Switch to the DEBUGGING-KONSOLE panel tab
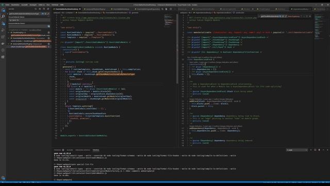This screenshot has height=186, width=330. pyautogui.click(x=82, y=150)
